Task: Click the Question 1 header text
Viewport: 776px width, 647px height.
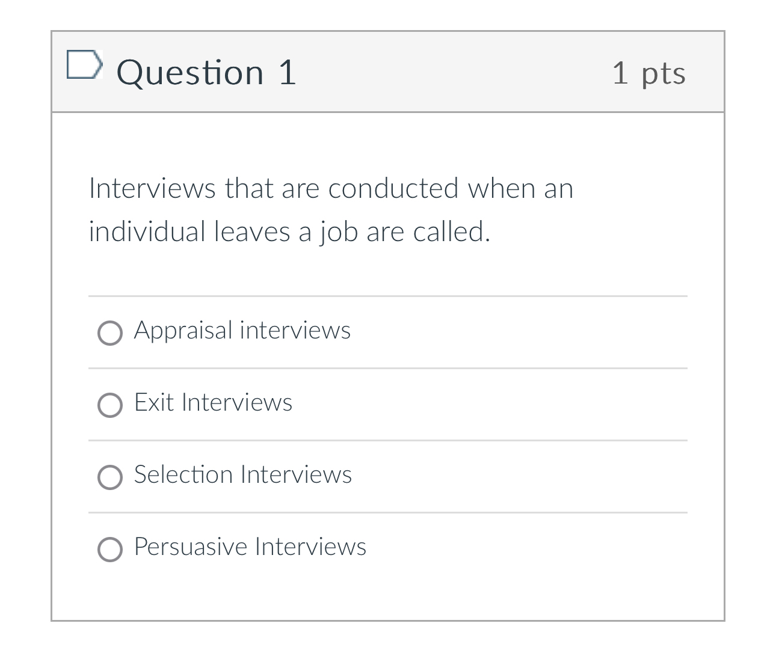Action: click(207, 72)
